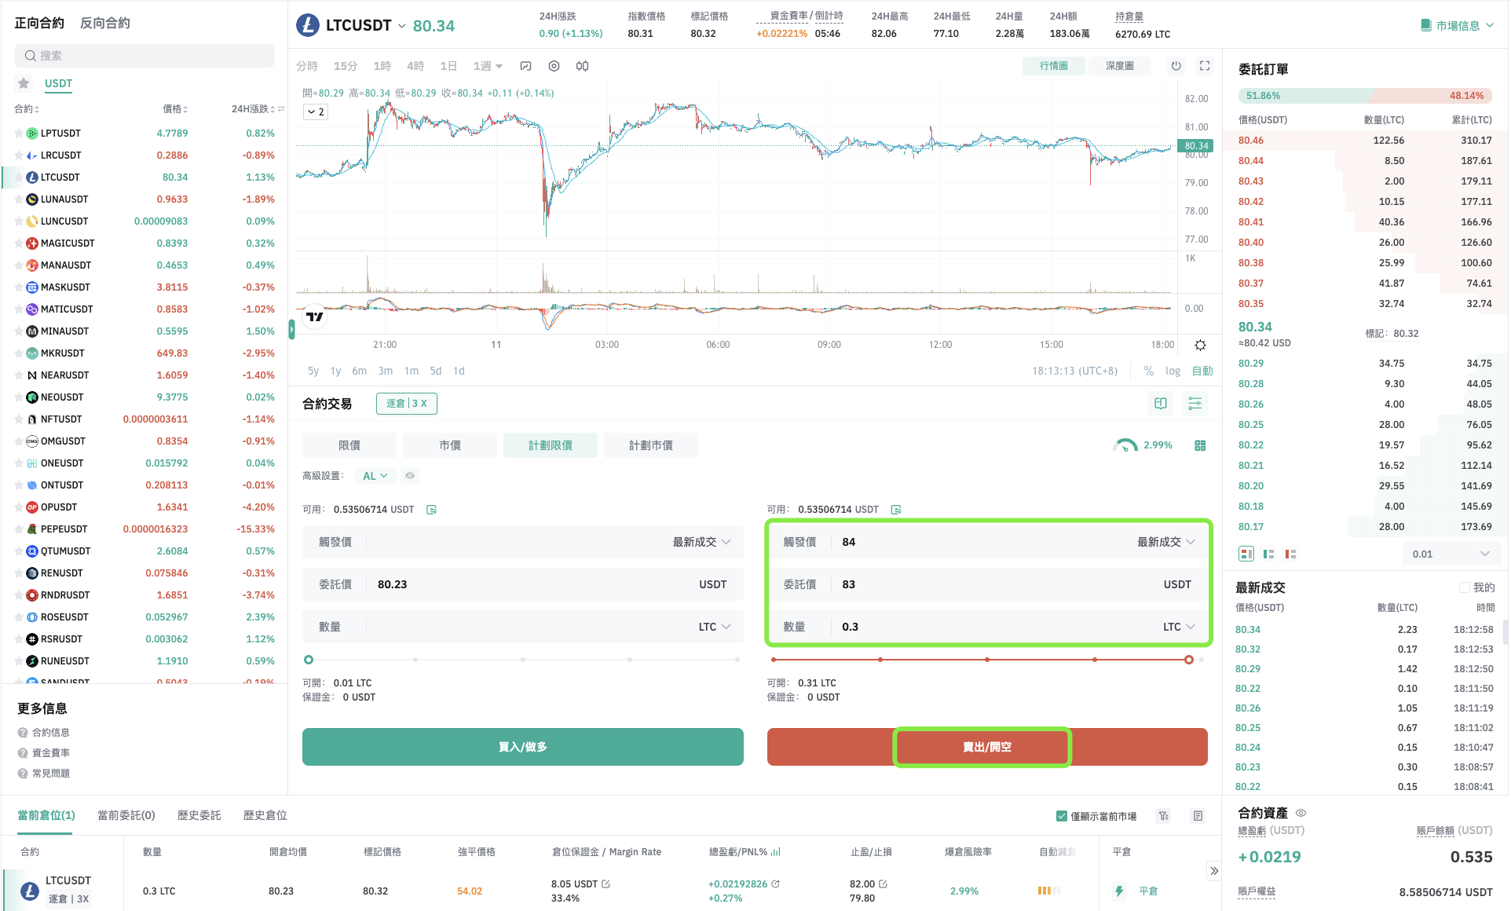Open sell-side trigger price type dropdown
Image resolution: width=1511 pixels, height=911 pixels.
click(x=1166, y=542)
